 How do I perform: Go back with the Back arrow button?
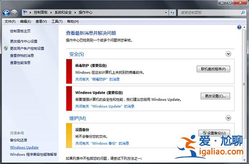(6, 13)
